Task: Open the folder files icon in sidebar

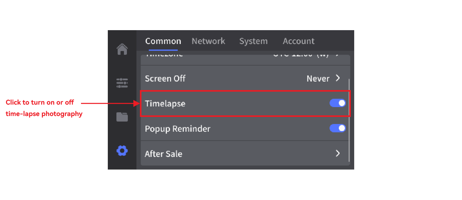Action: tap(122, 117)
